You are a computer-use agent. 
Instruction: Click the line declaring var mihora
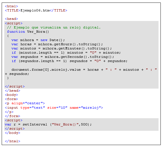[x=38, y=40]
